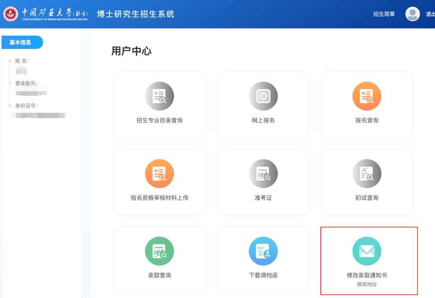Open the green 录取查询 icon
Viewport: 435px width, 298px height.
pos(159,251)
